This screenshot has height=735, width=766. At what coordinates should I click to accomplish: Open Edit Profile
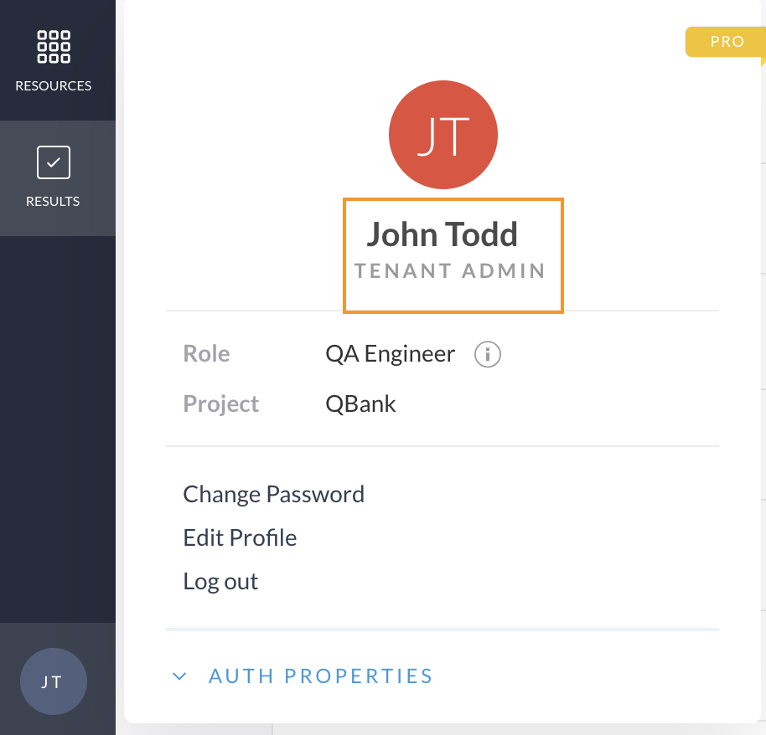[x=240, y=537]
